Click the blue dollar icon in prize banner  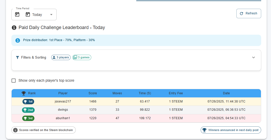(18, 40)
